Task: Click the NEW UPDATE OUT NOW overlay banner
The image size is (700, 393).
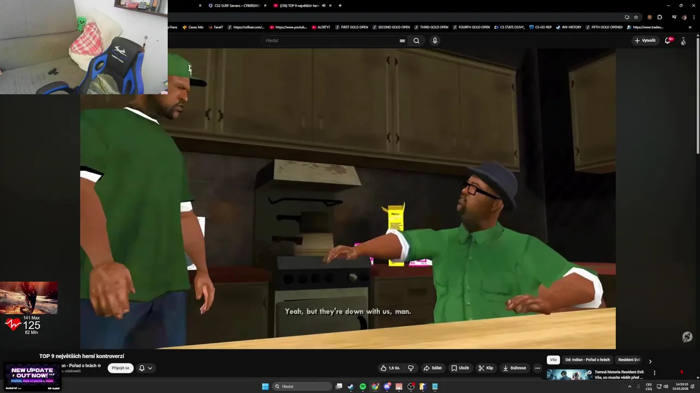Action: 32,376
